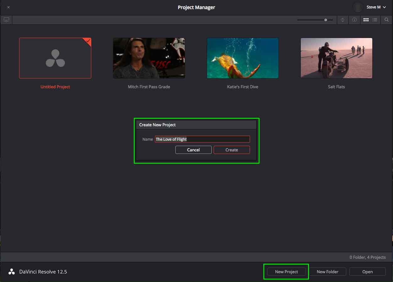The width and height of the screenshot is (393, 282).
Task: Click the Mitch First Pass Grade label
Action: point(149,87)
